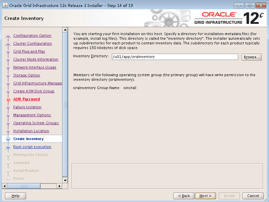Go to Root script execution step
269x202 pixels.
(32, 147)
